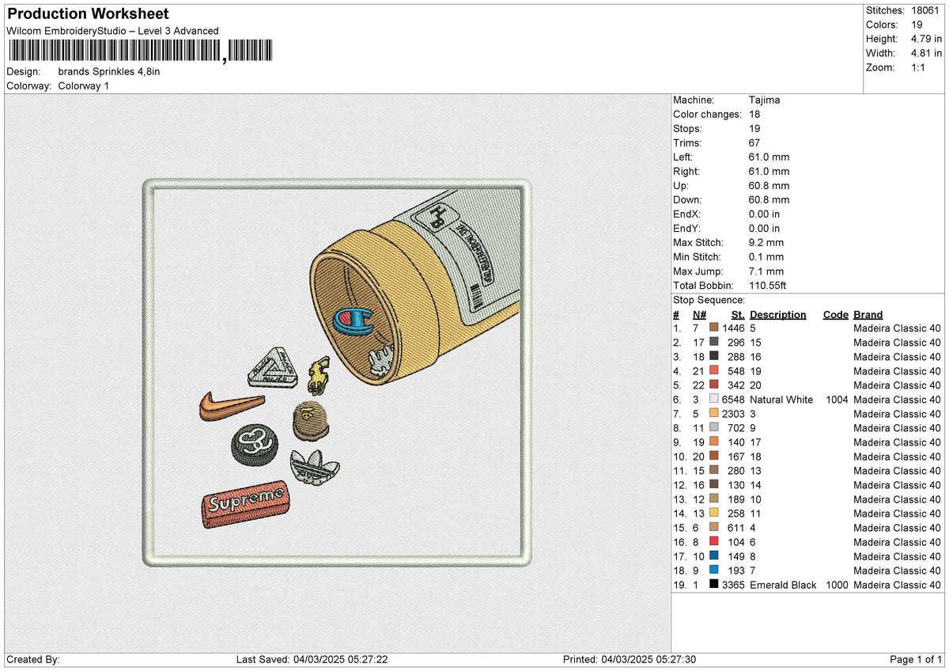Select the Natural White description text
The width and height of the screenshot is (949, 671).
pyautogui.click(x=781, y=400)
